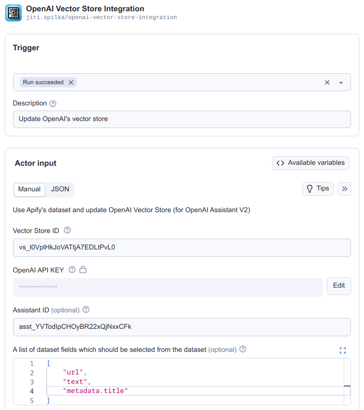Open the Available variables panel
Viewport: 364px width, 410px height.
(310, 163)
